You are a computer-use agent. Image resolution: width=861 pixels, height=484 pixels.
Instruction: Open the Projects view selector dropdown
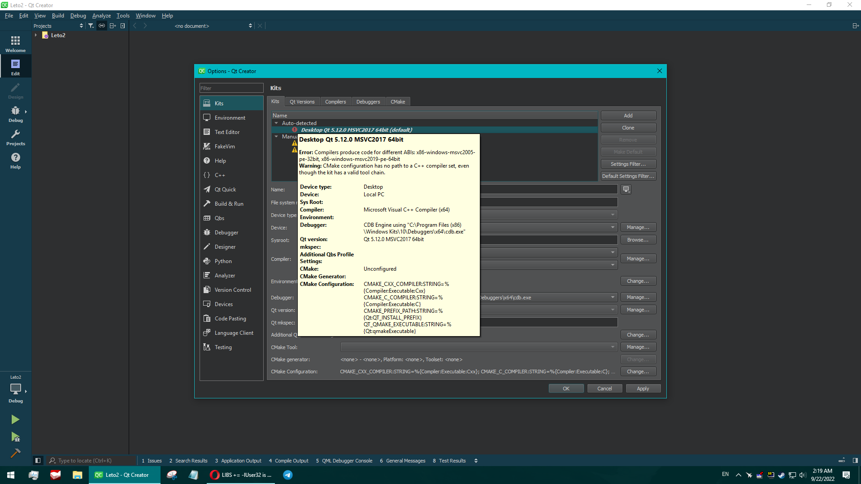point(58,26)
